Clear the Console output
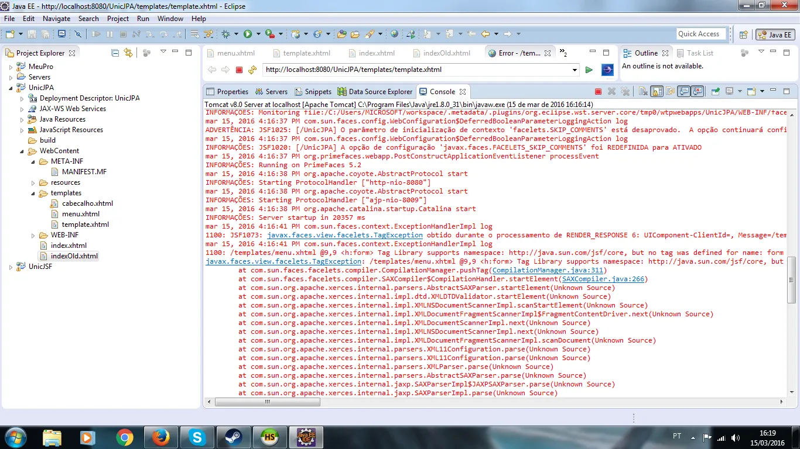 [x=643, y=92]
